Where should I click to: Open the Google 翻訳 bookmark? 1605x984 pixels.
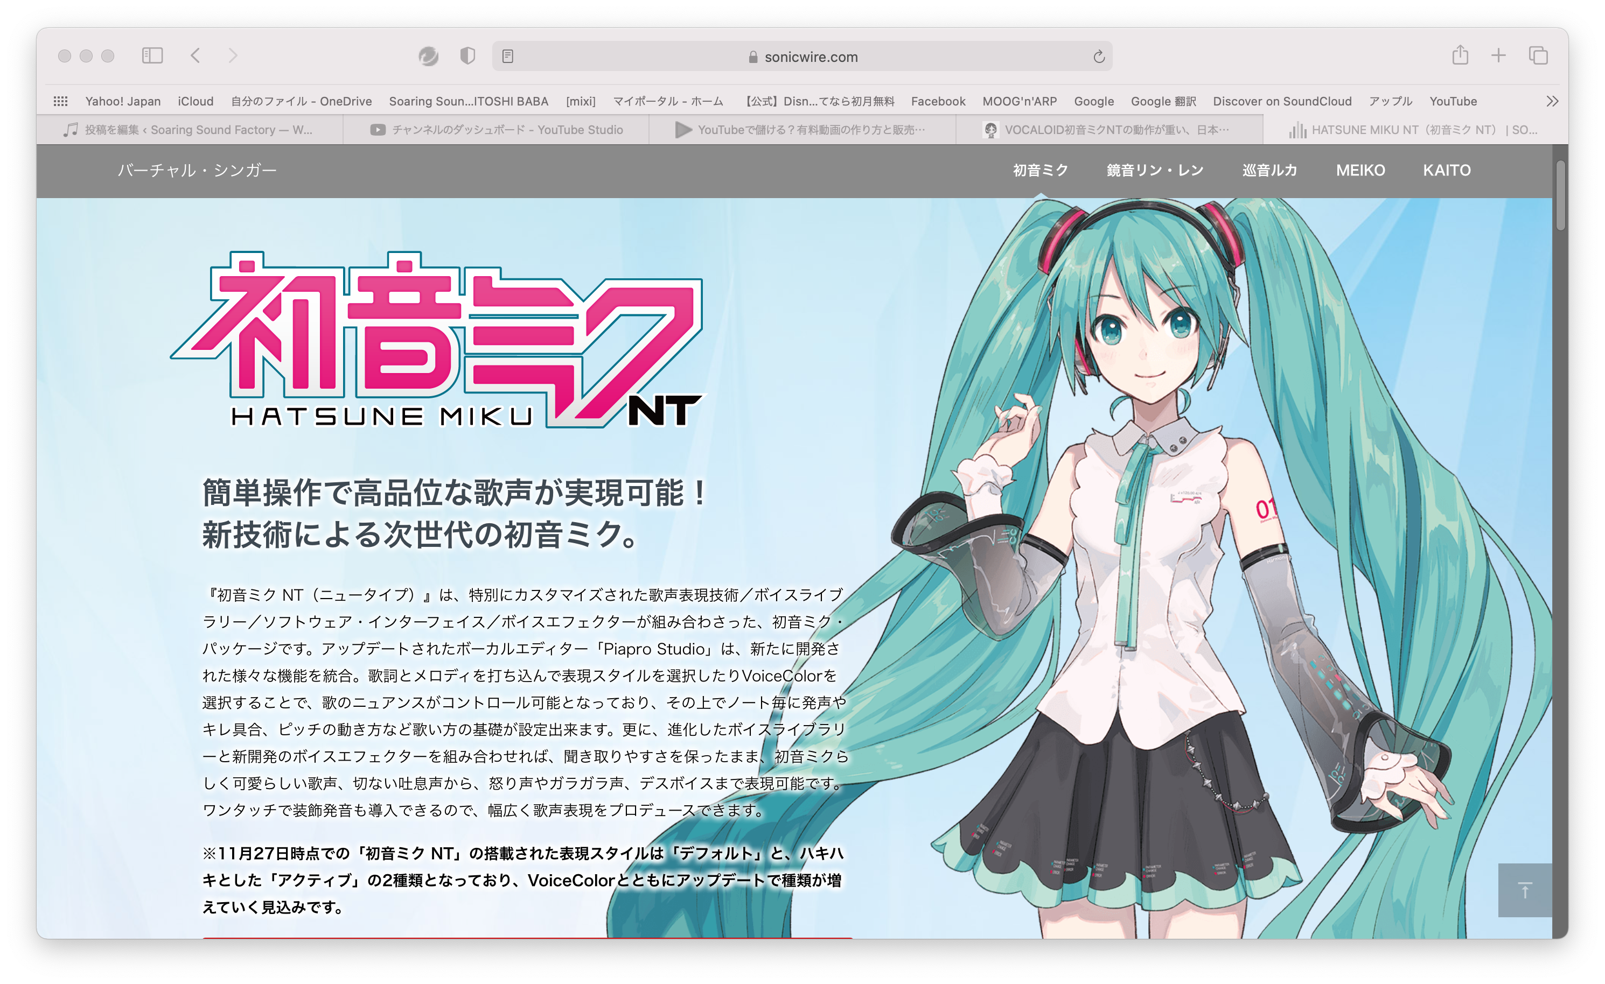[x=1163, y=101]
